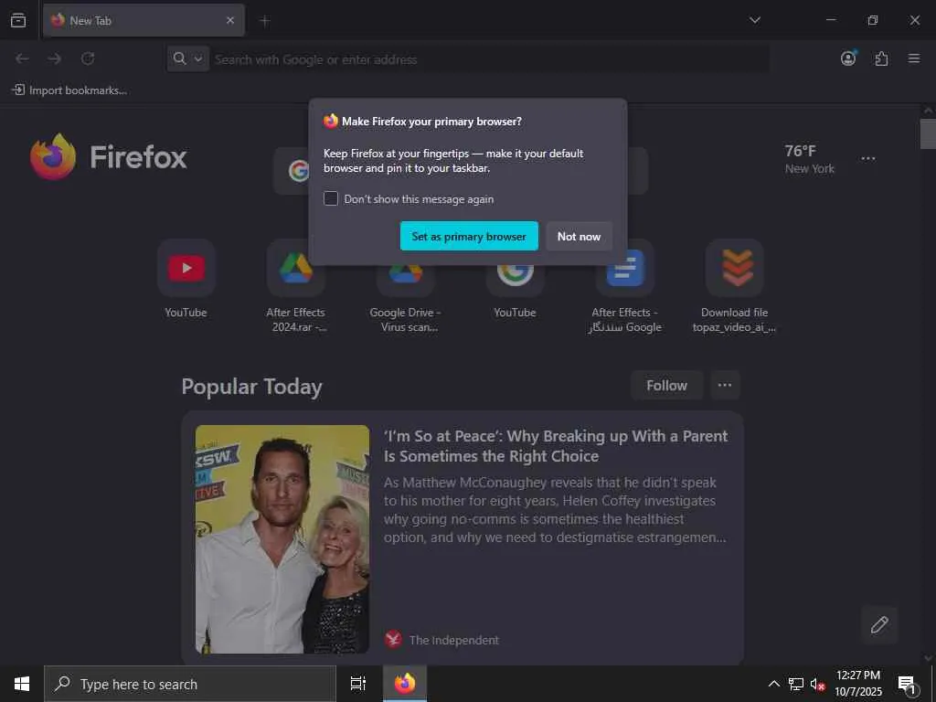This screenshot has width=936, height=702.
Task: Reload the current page
Action: coord(88,58)
